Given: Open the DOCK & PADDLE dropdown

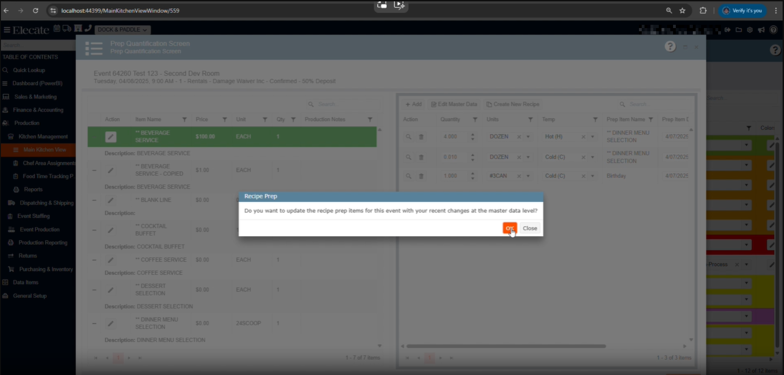Looking at the screenshot, I should (122, 30).
